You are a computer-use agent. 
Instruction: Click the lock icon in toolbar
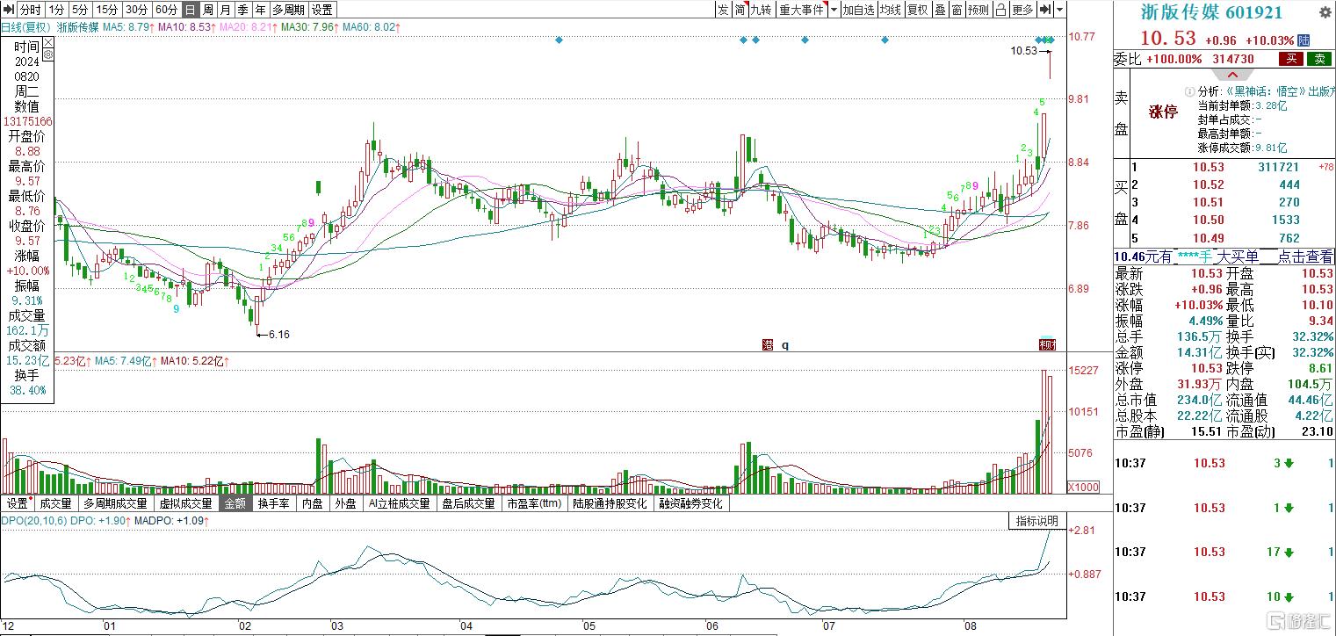[x=1000, y=10]
